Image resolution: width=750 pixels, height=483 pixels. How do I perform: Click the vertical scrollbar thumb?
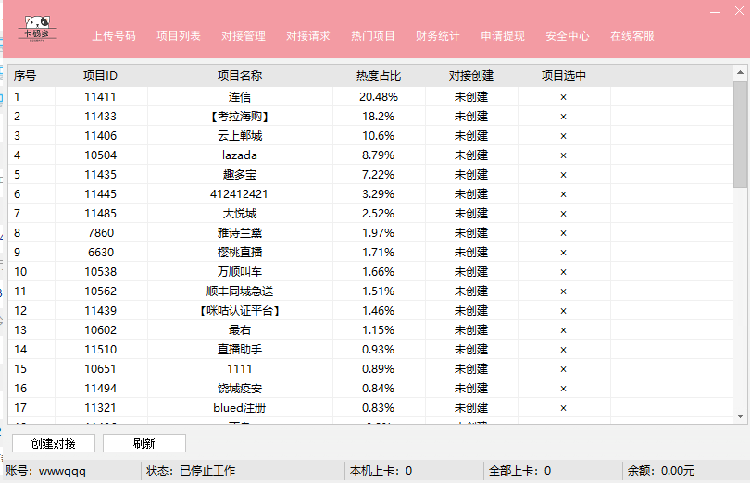(x=741, y=134)
